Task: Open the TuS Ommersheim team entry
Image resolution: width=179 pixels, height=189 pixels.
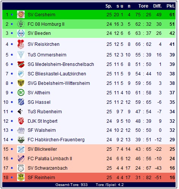Action: (47, 55)
